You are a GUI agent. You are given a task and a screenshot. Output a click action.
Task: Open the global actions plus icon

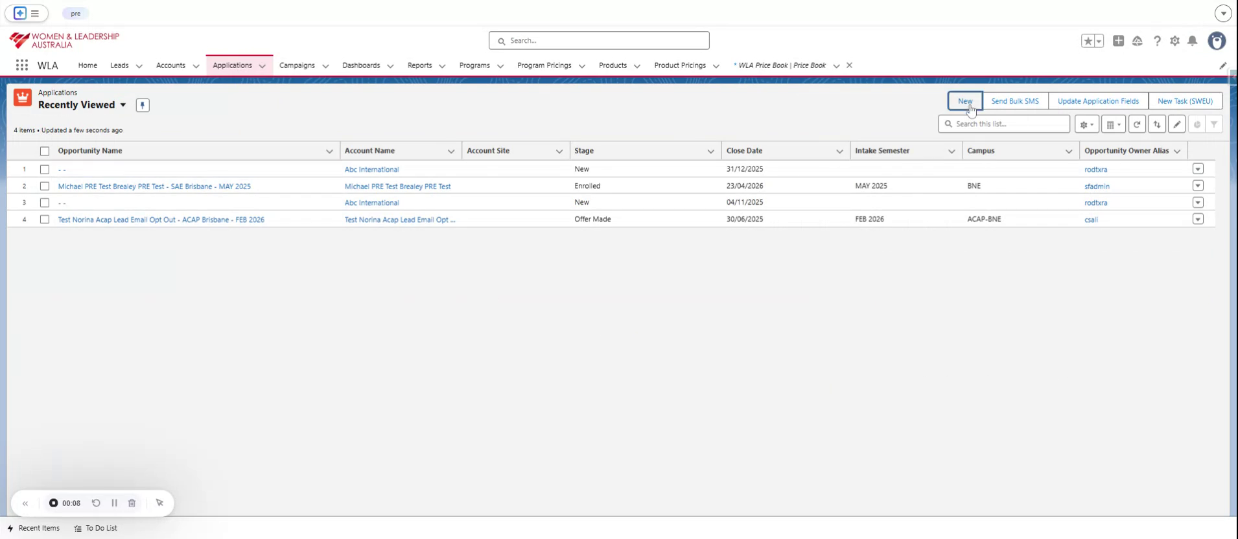[x=1118, y=41]
